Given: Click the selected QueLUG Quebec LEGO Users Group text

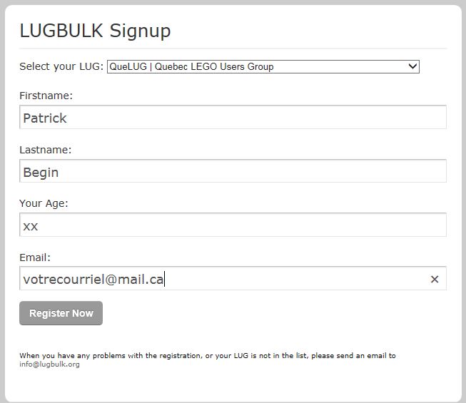Looking at the screenshot, I should [x=191, y=67].
